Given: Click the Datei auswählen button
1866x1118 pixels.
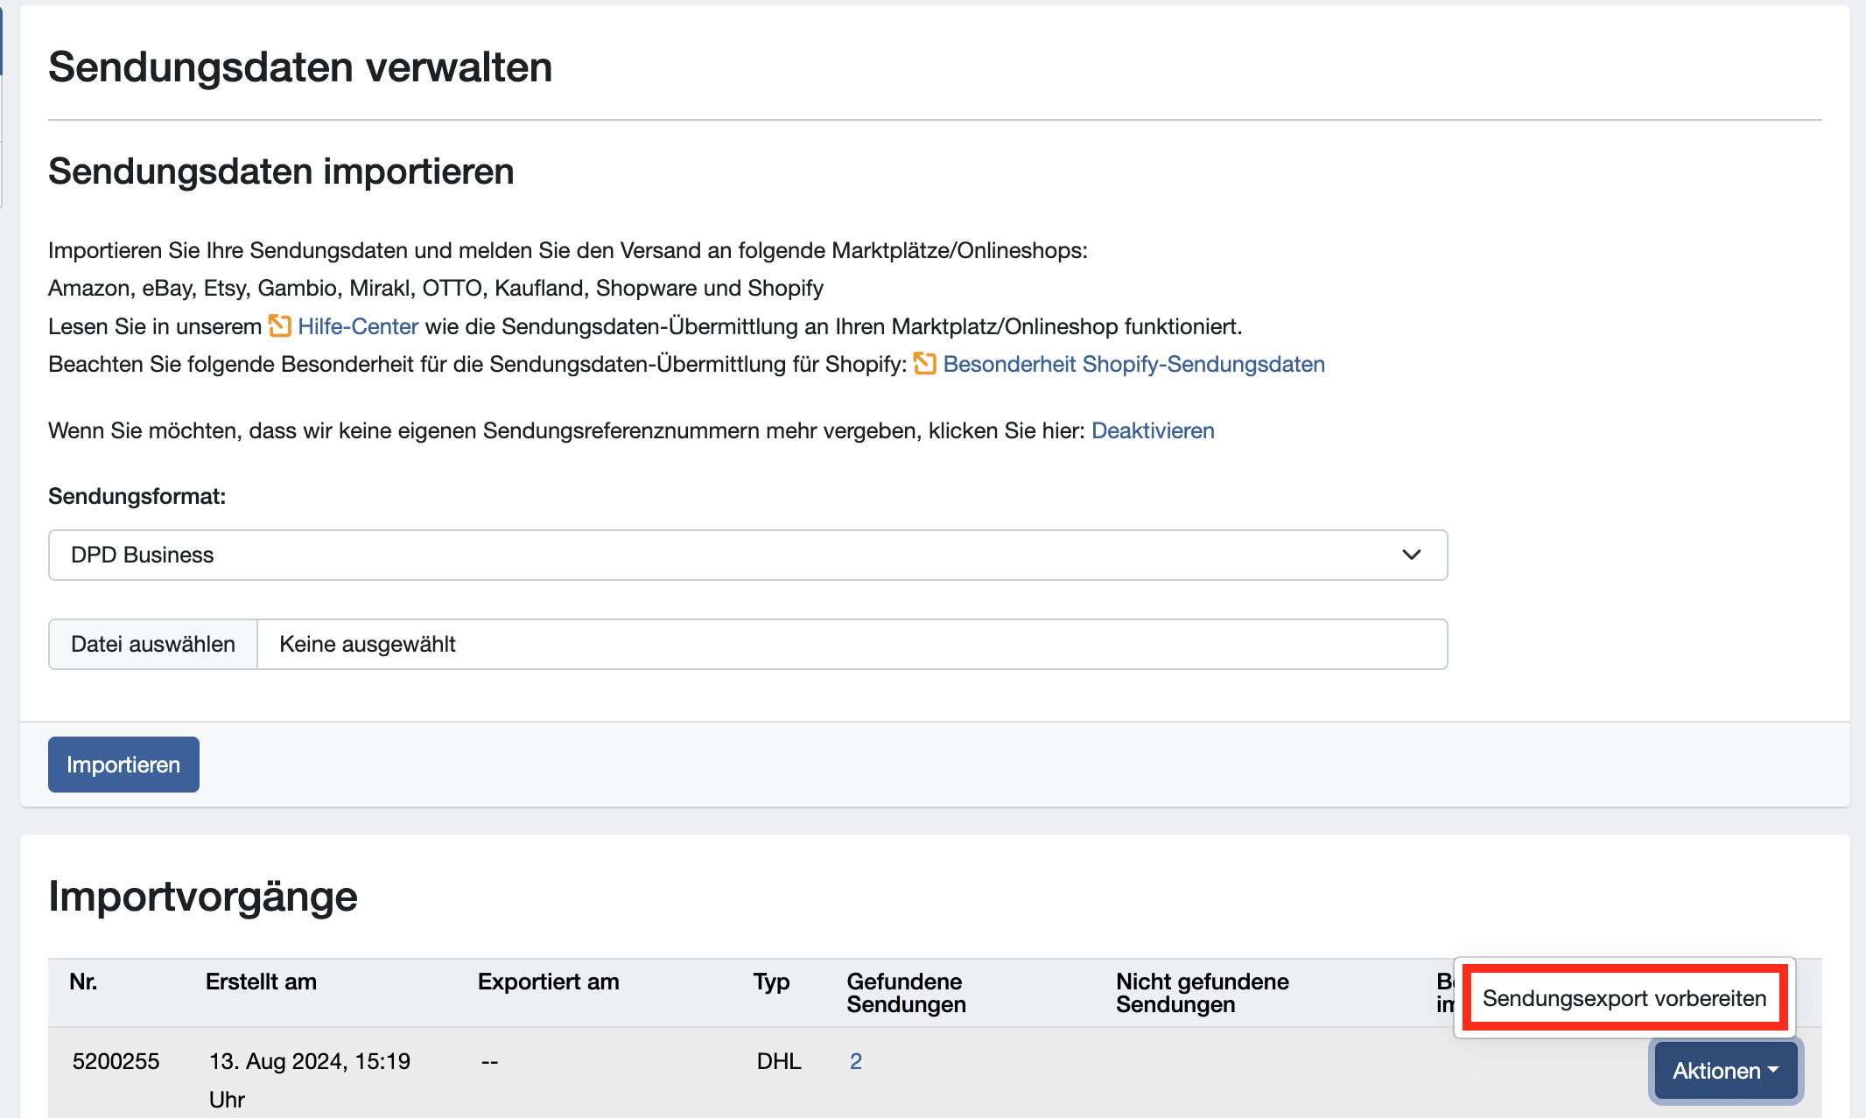Looking at the screenshot, I should pyautogui.click(x=153, y=644).
